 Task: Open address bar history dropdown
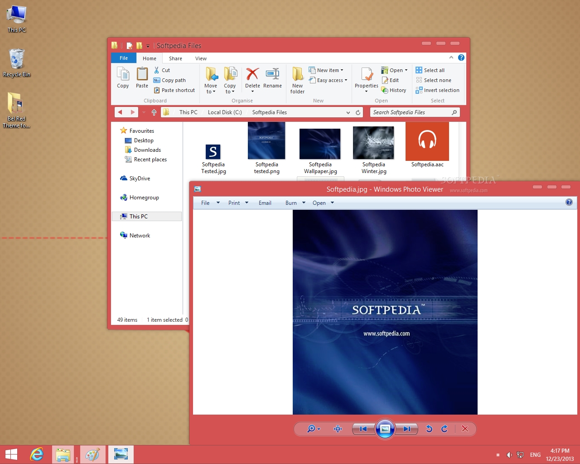[x=348, y=112]
